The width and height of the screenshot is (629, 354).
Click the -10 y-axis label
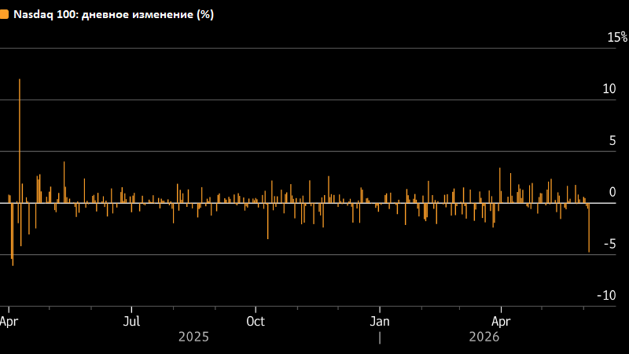(x=606, y=296)
